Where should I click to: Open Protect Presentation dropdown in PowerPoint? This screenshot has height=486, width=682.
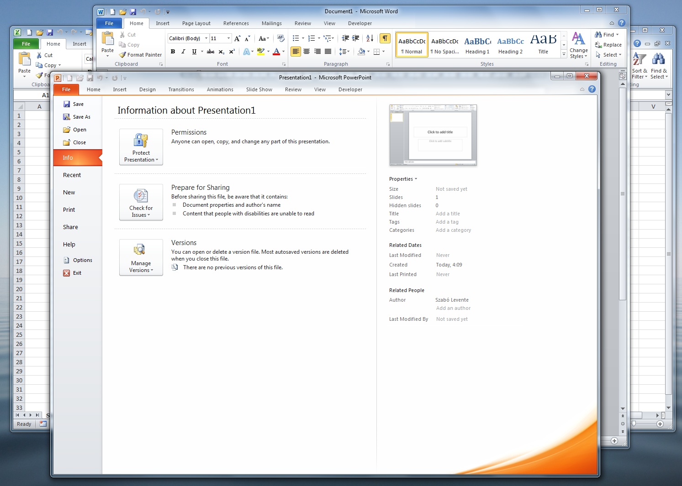(x=141, y=147)
